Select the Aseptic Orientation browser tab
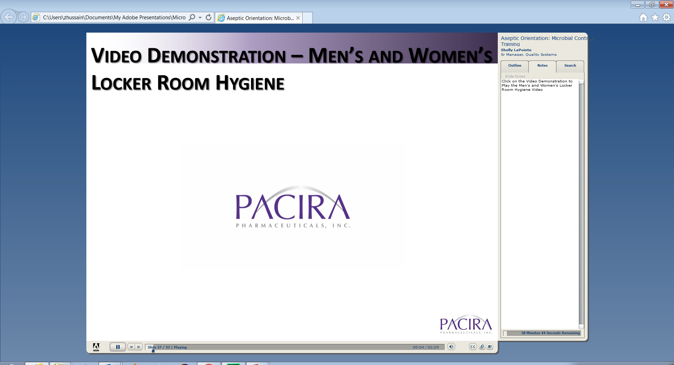 259,18
